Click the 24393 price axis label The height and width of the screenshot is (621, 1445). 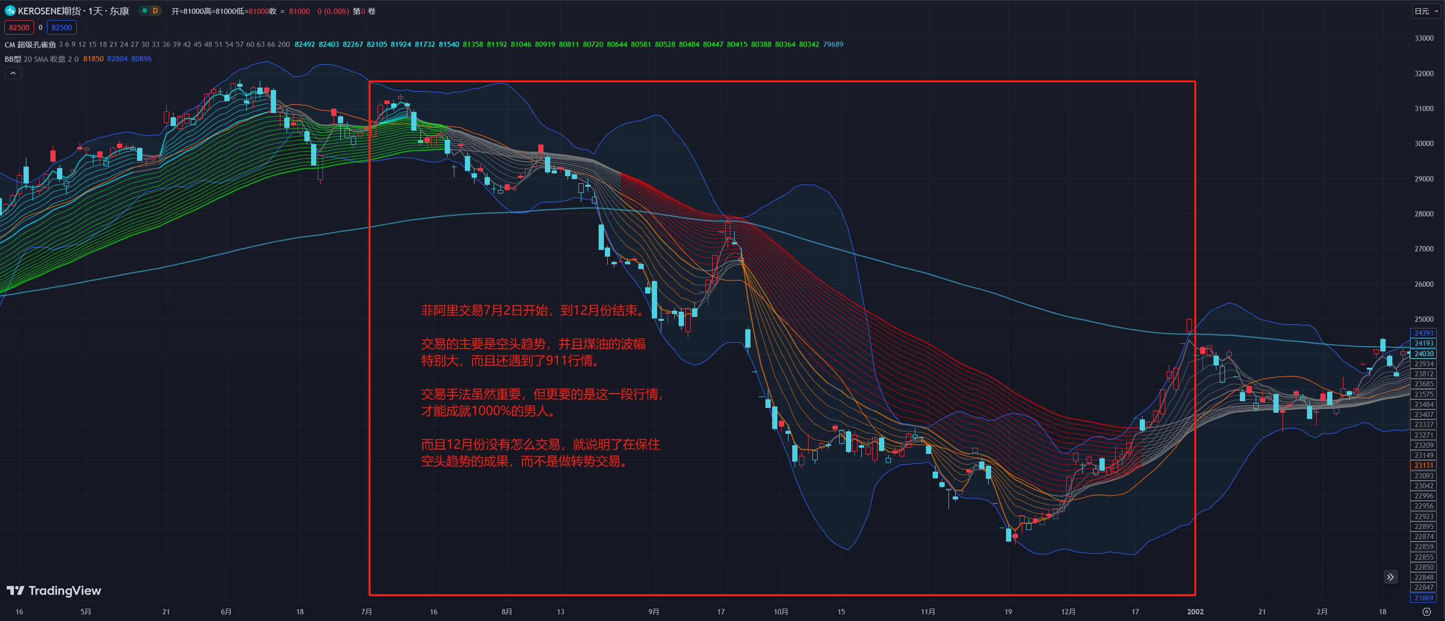1424,333
